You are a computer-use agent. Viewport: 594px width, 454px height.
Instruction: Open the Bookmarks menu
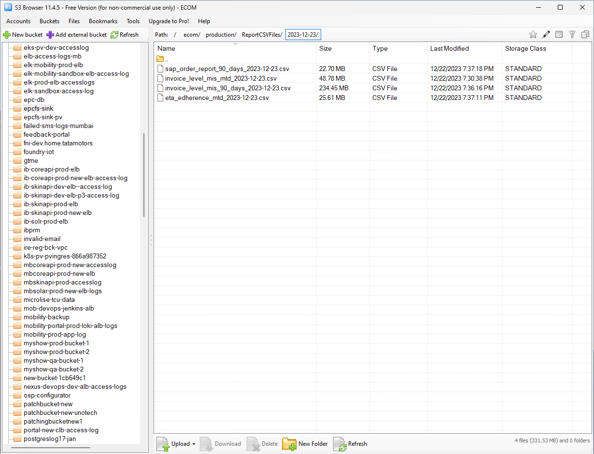tap(103, 21)
